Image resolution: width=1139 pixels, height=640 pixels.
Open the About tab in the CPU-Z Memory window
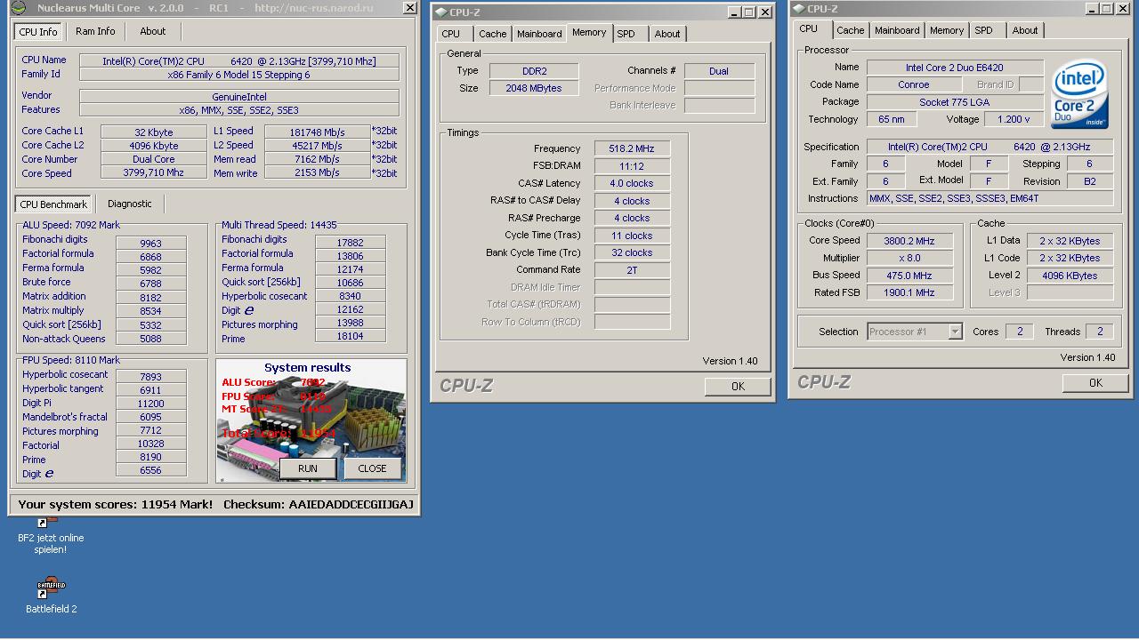(x=667, y=34)
